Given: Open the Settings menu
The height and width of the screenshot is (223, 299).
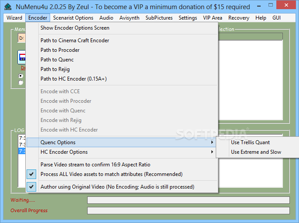Looking at the screenshot, I should click(x=188, y=18).
